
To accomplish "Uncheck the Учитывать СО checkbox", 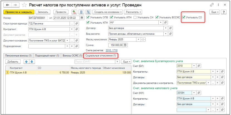I will (184, 17).
